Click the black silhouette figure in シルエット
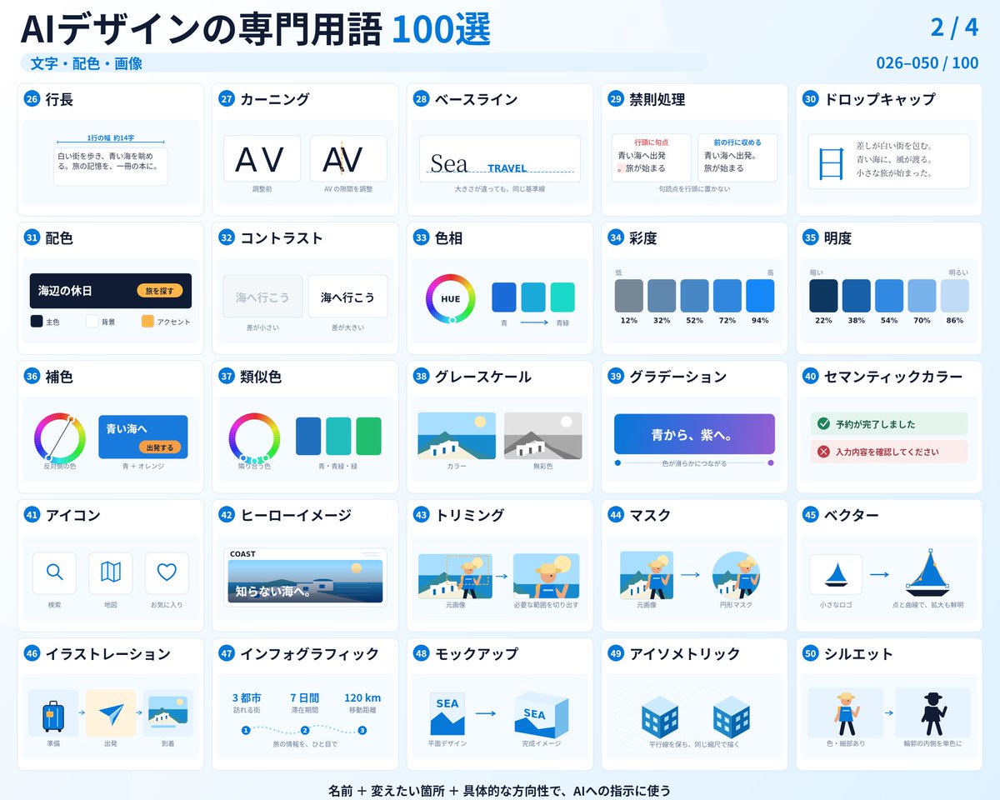 (x=932, y=713)
